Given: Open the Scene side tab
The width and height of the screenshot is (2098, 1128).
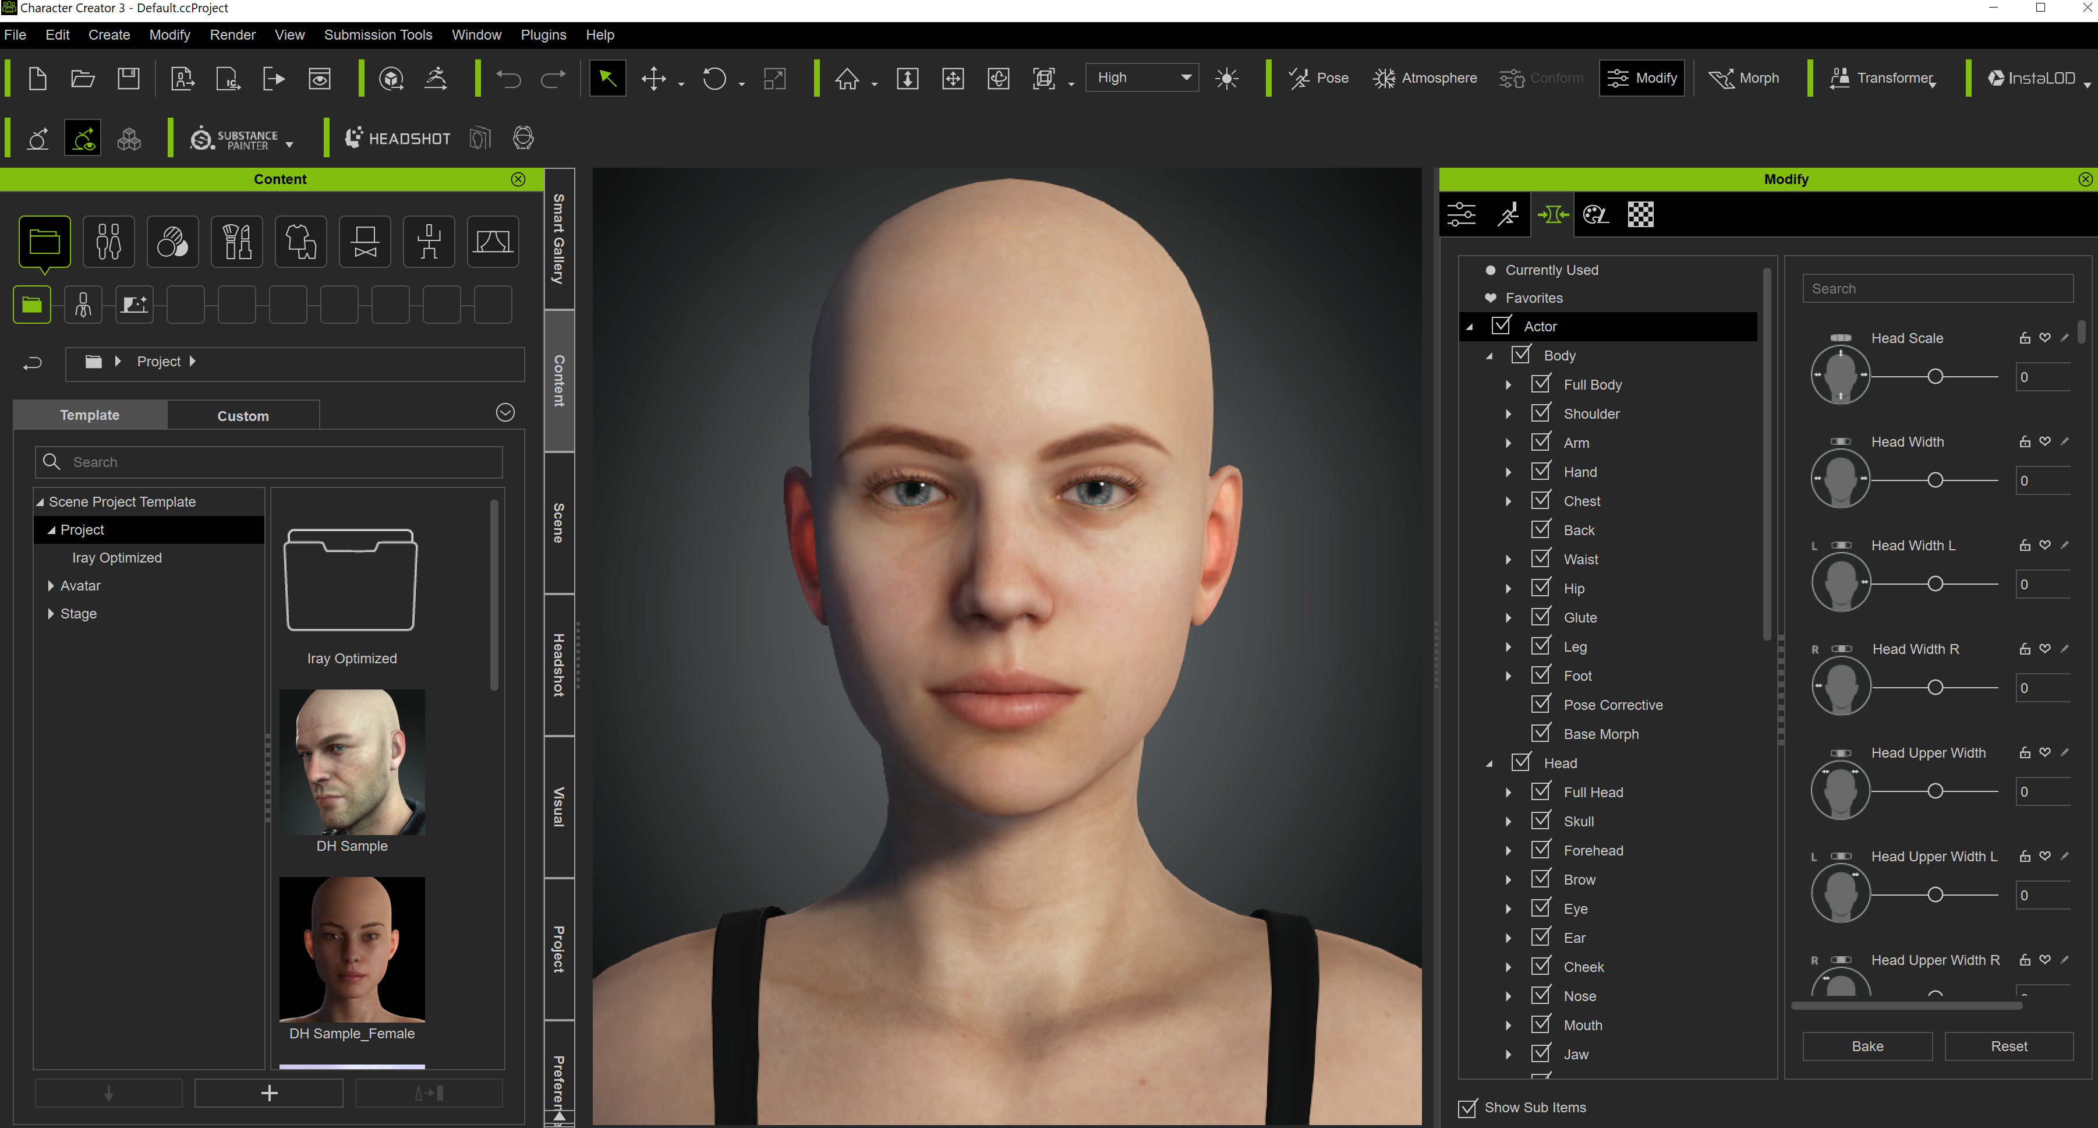Looking at the screenshot, I should point(558,522).
